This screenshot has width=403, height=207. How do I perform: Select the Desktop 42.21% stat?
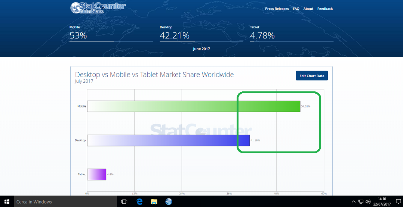click(x=201, y=33)
